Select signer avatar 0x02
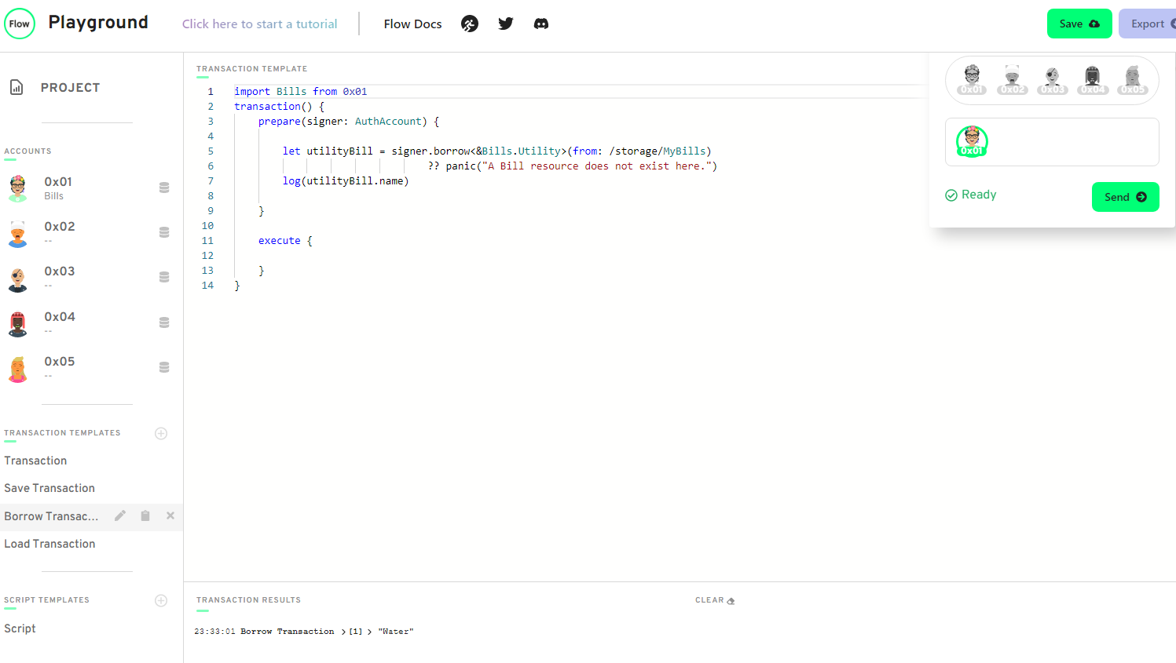 pyautogui.click(x=1012, y=79)
